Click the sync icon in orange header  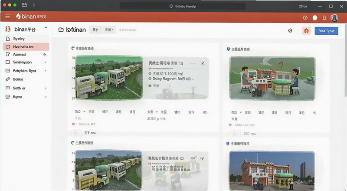(x=305, y=18)
